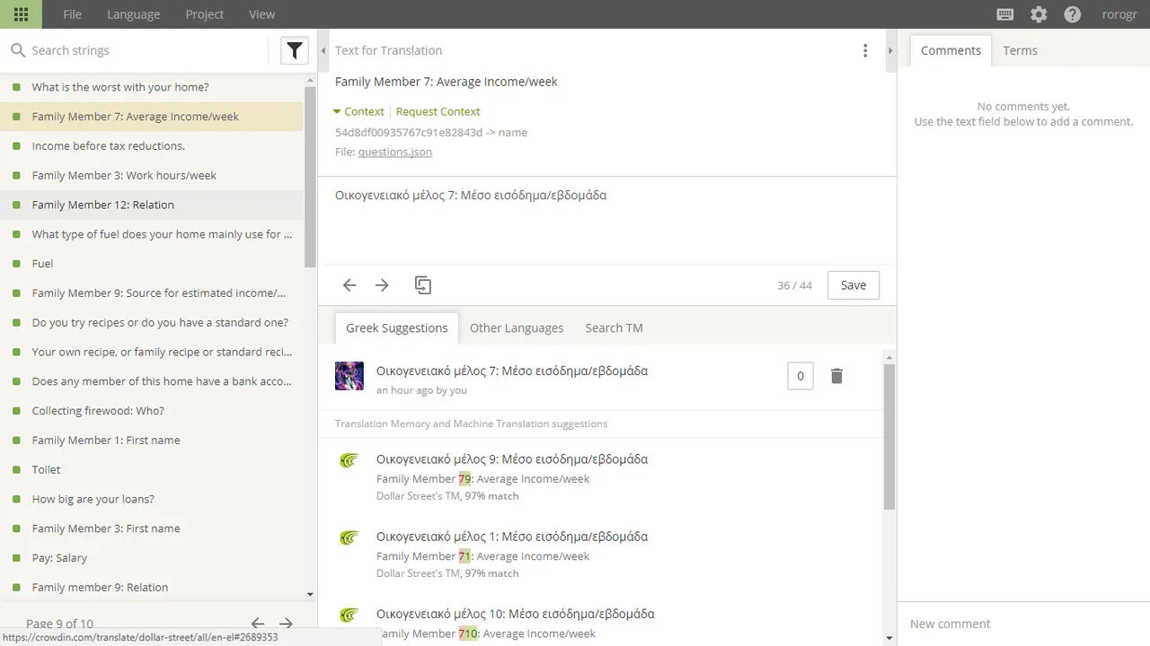The width and height of the screenshot is (1150, 646).
Task: Select string 'What type of fuel does your home…'
Action: click(152, 234)
